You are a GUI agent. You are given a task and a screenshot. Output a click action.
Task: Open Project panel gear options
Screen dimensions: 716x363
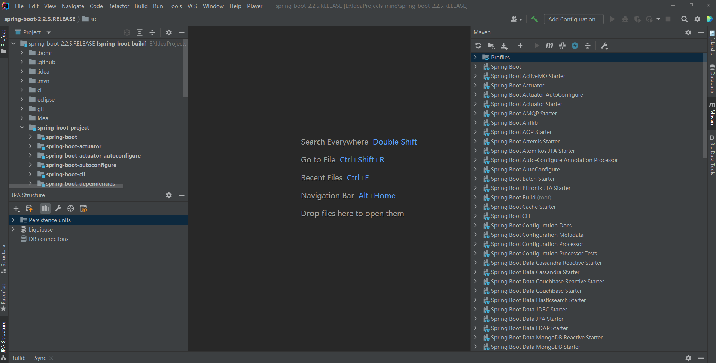[169, 32]
